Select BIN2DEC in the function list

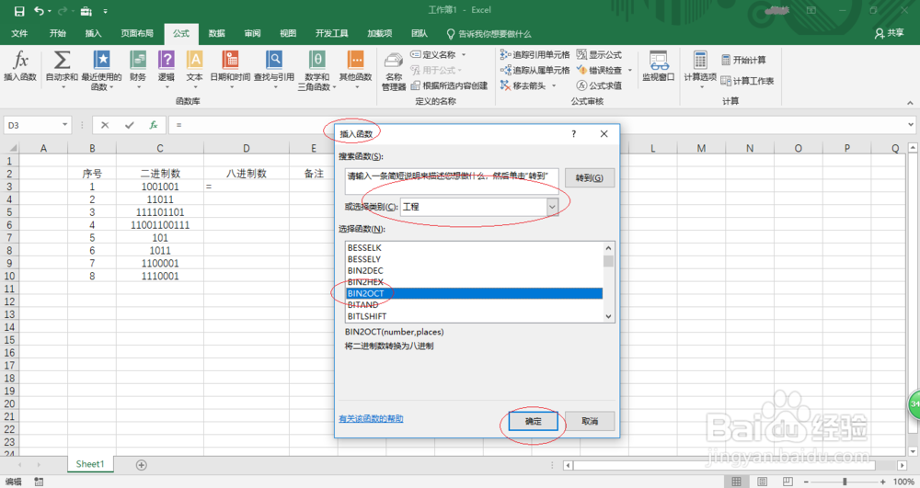474,271
